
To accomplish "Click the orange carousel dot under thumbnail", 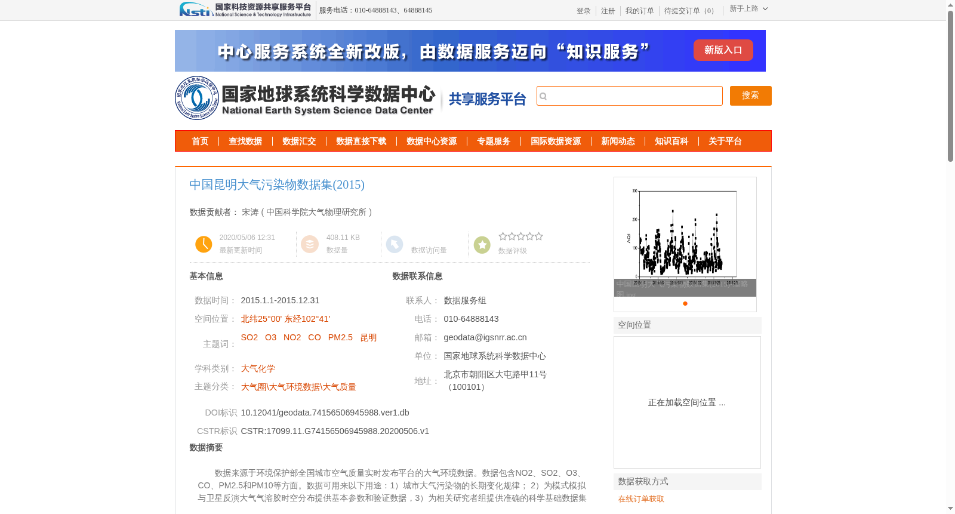I will tap(685, 303).
